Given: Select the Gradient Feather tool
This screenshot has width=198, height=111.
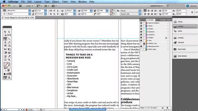Looking at the screenshot, I should tap(9, 52).
